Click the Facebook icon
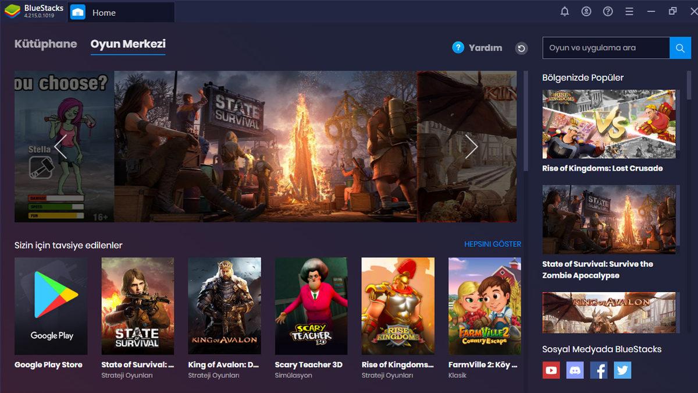 click(599, 370)
